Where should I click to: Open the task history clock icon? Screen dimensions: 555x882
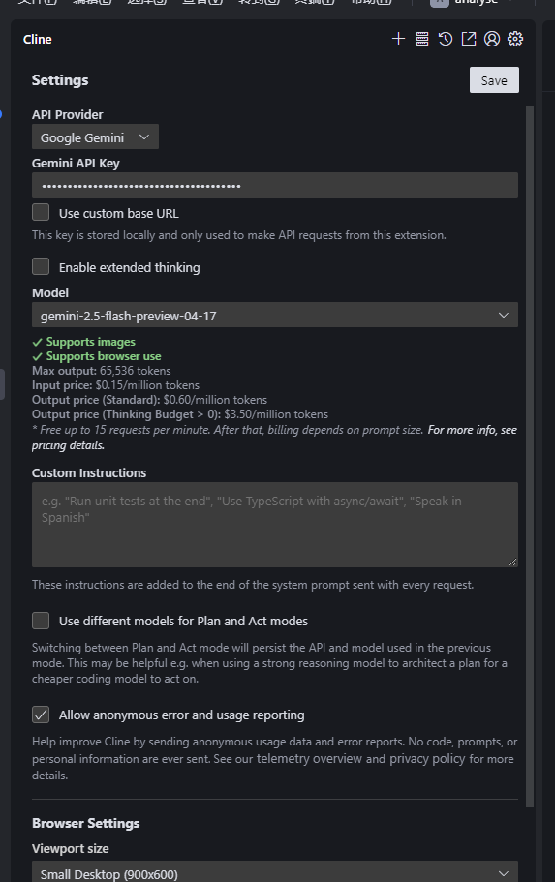coord(446,39)
